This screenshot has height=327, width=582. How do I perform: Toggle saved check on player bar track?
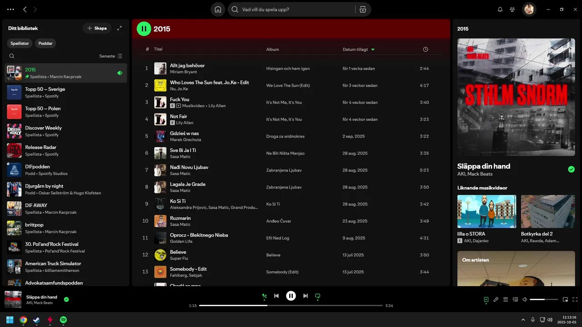pyautogui.click(x=66, y=299)
